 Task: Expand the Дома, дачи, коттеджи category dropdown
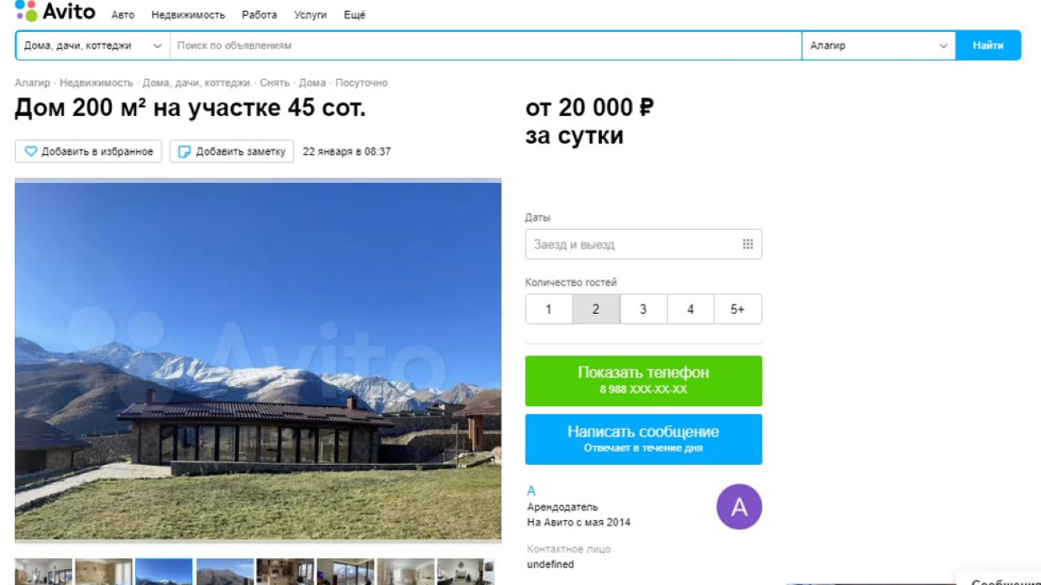pos(93,45)
